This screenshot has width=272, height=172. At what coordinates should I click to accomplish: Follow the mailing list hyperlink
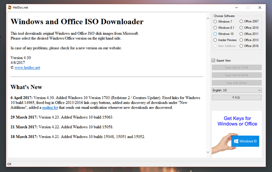(51, 108)
